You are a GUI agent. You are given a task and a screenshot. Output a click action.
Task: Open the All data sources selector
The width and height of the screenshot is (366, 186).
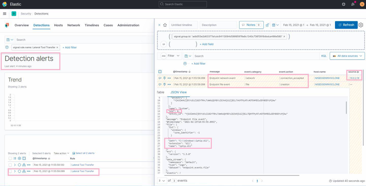pos(347,56)
